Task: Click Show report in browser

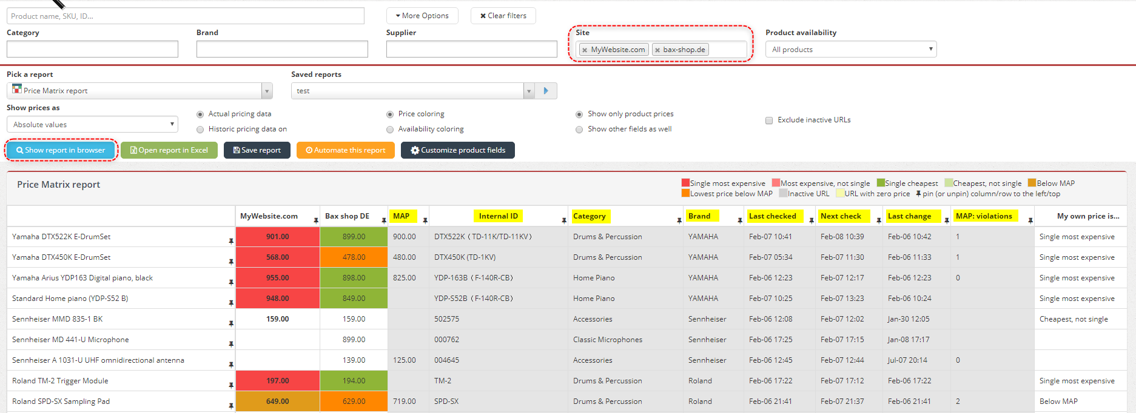Action: [x=61, y=150]
